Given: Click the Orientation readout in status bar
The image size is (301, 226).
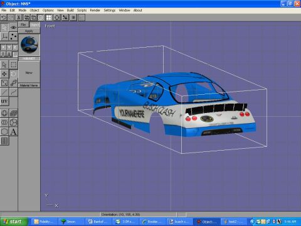Looking at the screenshot, I should click(x=120, y=215).
